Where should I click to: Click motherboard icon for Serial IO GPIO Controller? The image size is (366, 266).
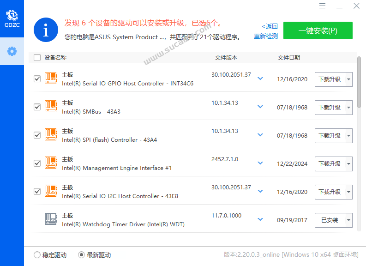click(x=50, y=79)
